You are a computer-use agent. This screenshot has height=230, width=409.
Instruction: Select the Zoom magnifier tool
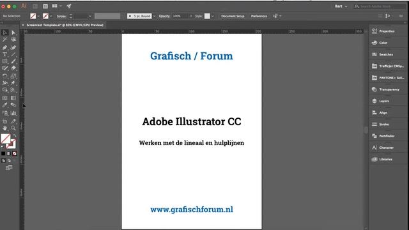[13, 128]
